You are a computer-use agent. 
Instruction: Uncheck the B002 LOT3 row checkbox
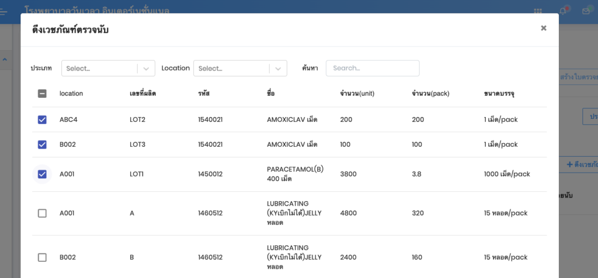click(42, 145)
